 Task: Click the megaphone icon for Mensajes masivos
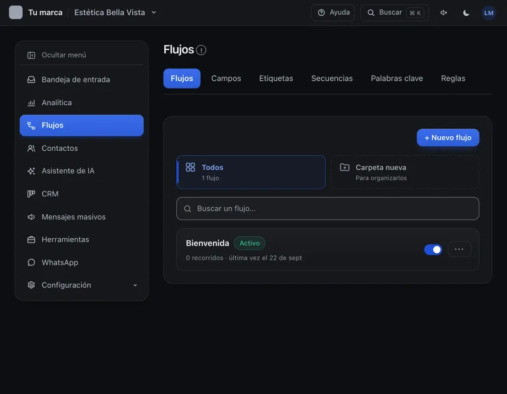click(31, 217)
